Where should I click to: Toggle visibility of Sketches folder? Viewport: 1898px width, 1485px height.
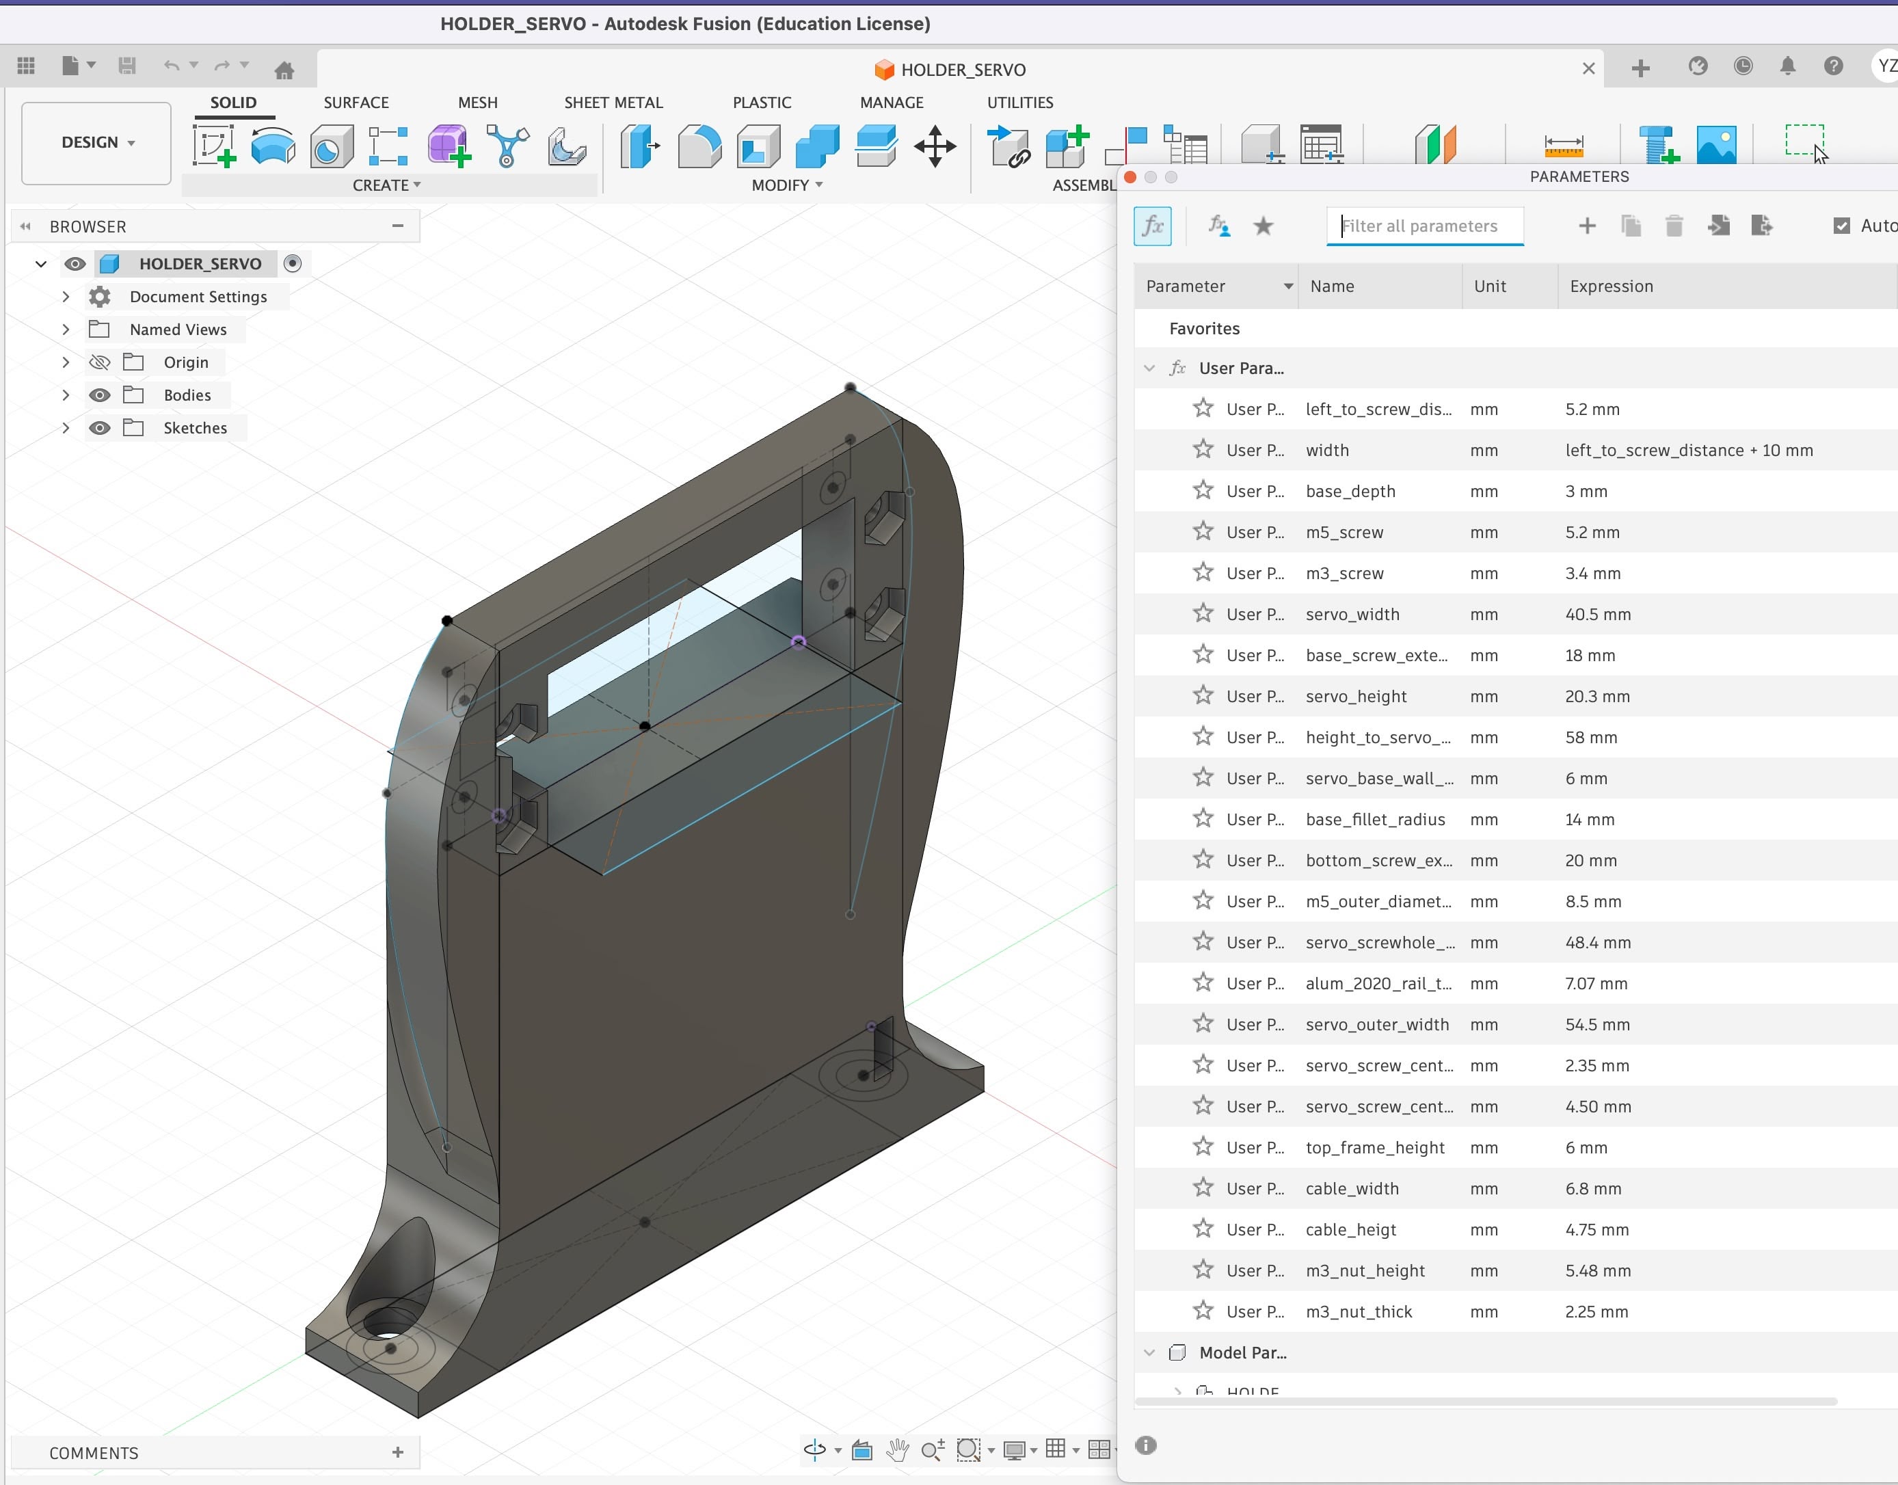[100, 429]
